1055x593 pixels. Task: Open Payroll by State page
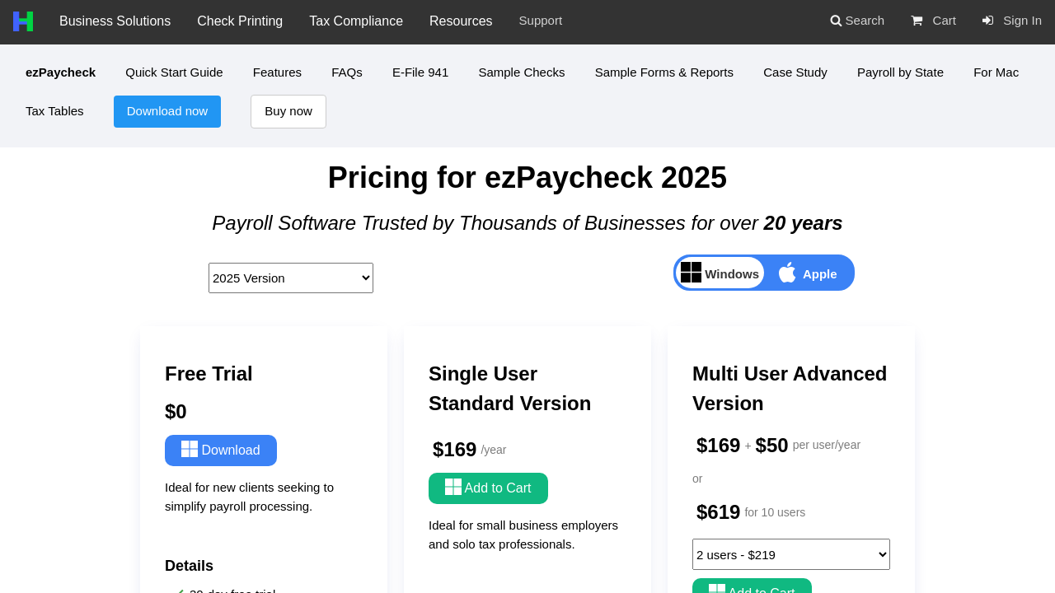pyautogui.click(x=900, y=72)
